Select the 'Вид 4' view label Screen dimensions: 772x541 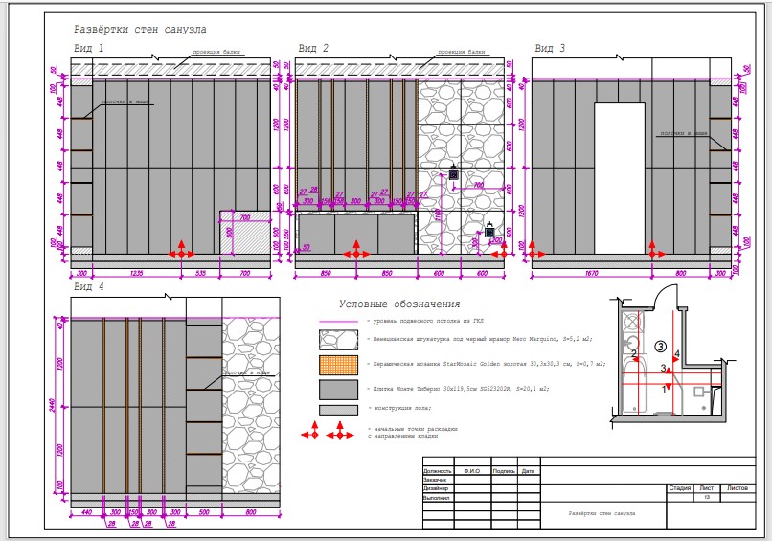coord(89,286)
